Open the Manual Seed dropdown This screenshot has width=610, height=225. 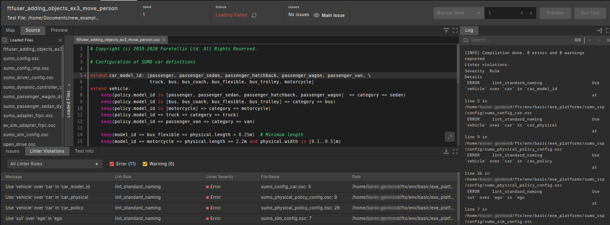459,13
